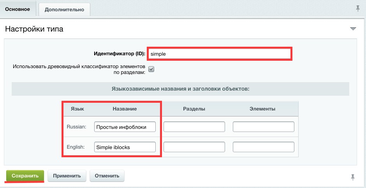Click the Языкозависимые названия heading bar
Screen dimensions: 366x188
[x=180, y=89]
